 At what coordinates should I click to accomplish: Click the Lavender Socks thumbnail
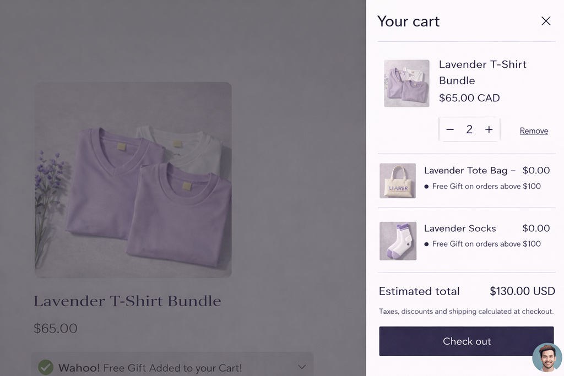click(398, 241)
